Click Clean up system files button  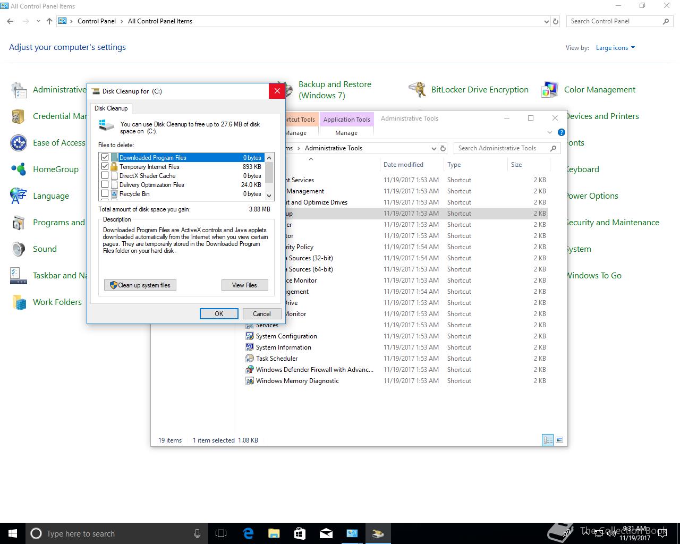coord(140,285)
